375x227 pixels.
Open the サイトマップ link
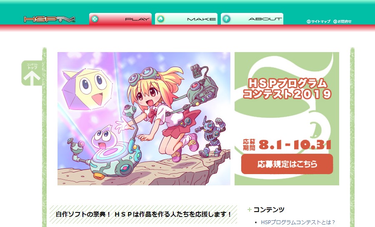[x=320, y=22]
